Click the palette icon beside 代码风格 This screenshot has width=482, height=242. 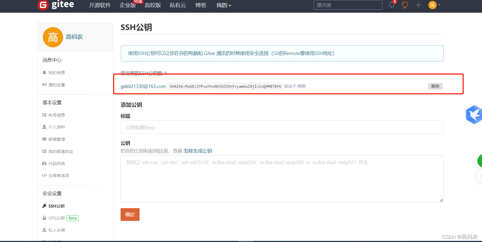click(x=44, y=163)
